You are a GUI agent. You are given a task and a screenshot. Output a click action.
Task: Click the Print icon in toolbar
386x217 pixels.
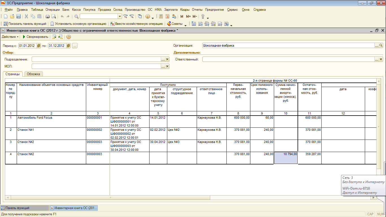[47, 16]
